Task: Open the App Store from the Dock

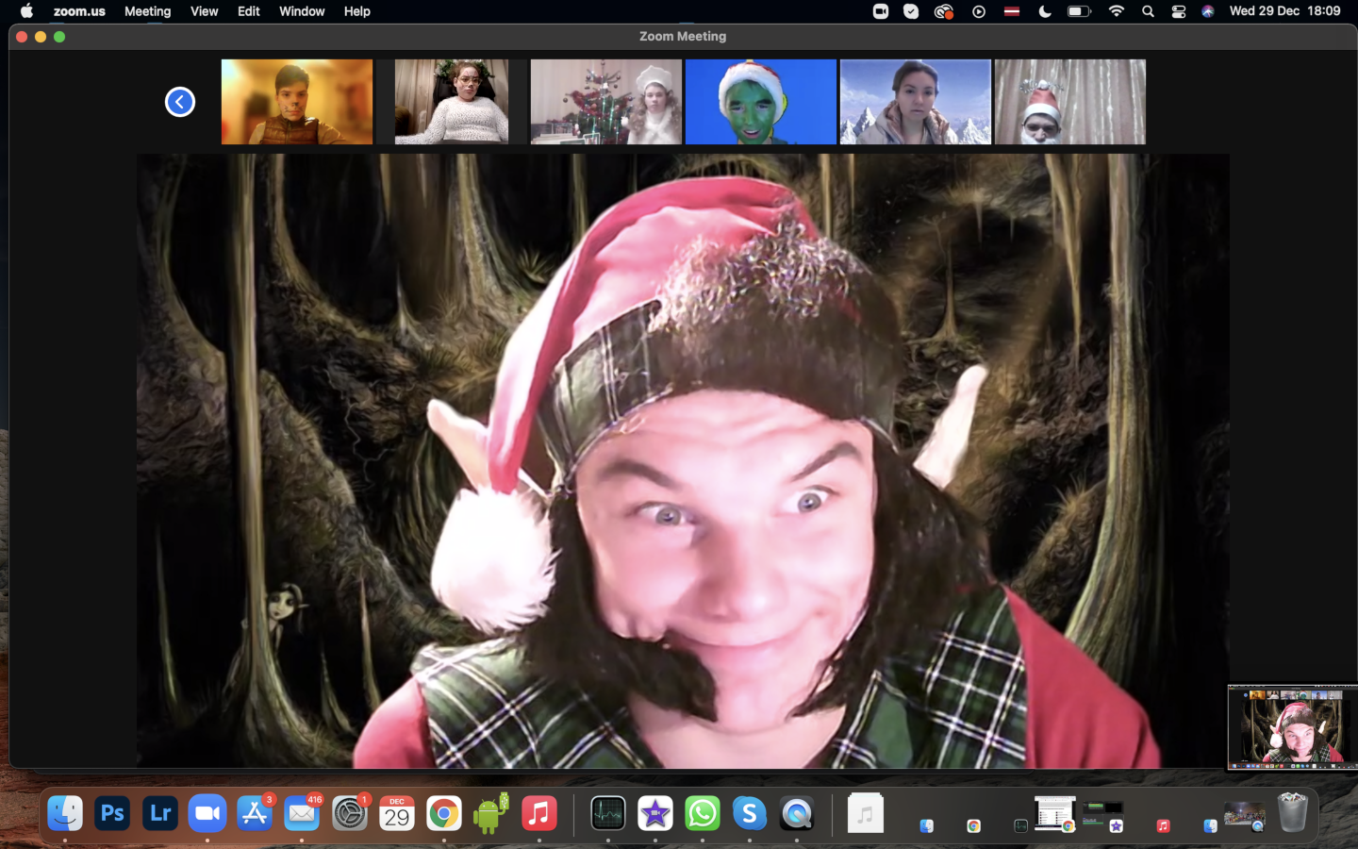Action: [x=255, y=813]
